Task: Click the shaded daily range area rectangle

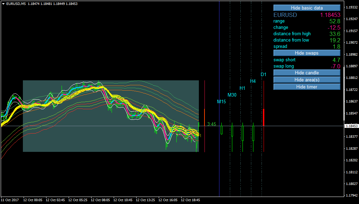Action: [111, 116]
